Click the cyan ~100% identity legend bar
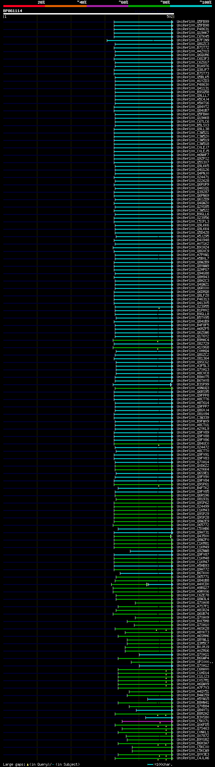 point(191,6)
